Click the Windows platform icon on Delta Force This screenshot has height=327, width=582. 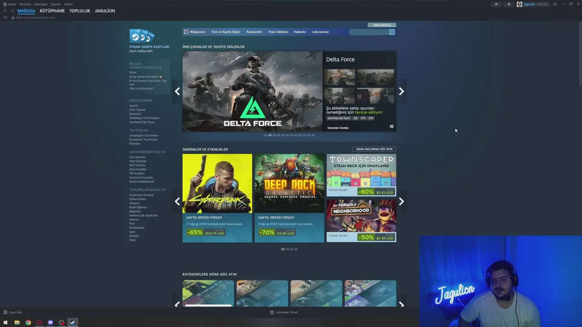pyautogui.click(x=391, y=127)
